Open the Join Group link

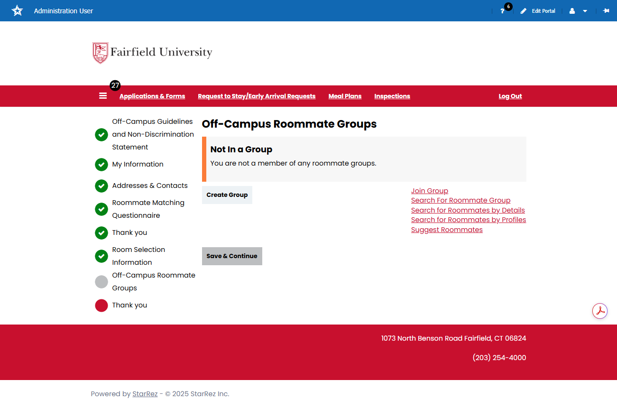[430, 191]
